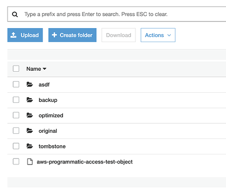Viewport: 226px width, 188px height.
Task: Check the original folder row checkbox
Action: pos(16,130)
